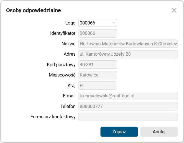Click the Identyfikator label
The image size is (184, 143).
point(63,33)
